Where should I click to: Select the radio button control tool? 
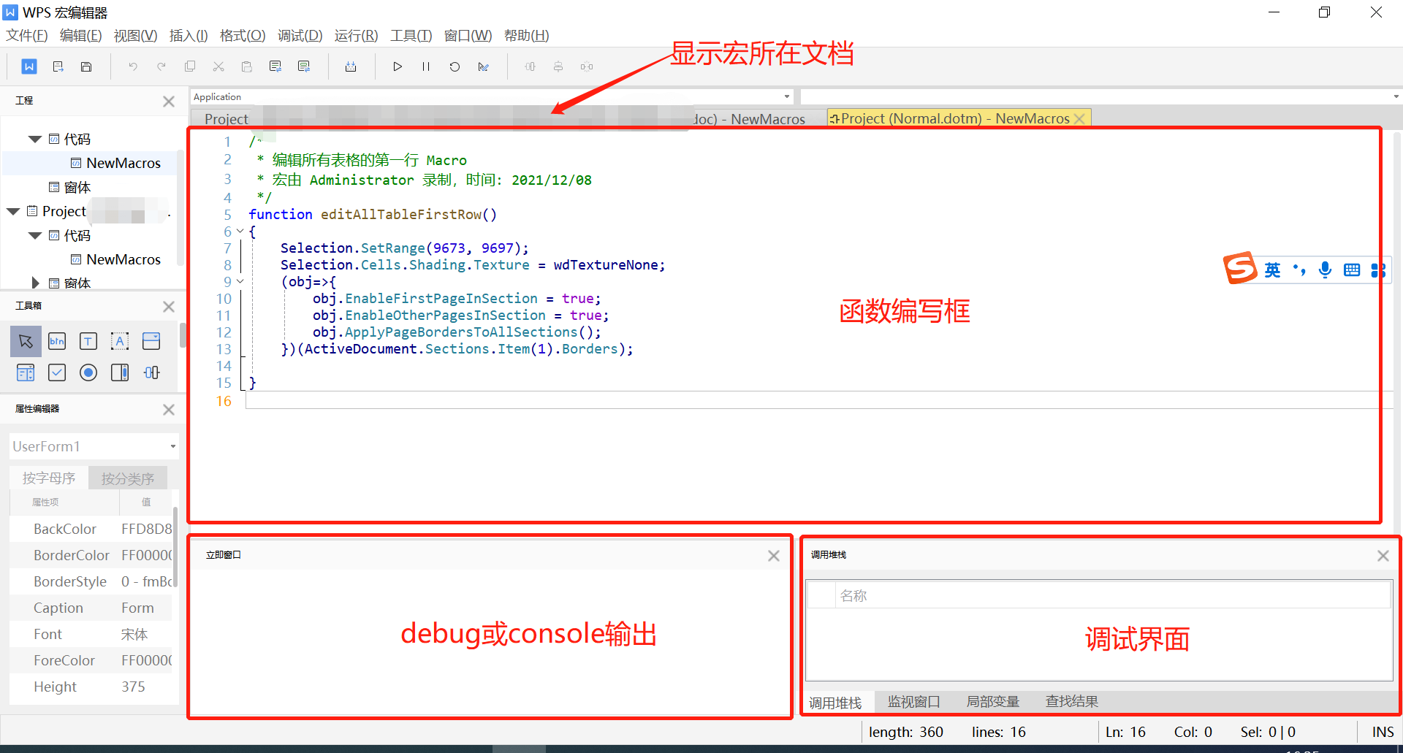pos(88,372)
